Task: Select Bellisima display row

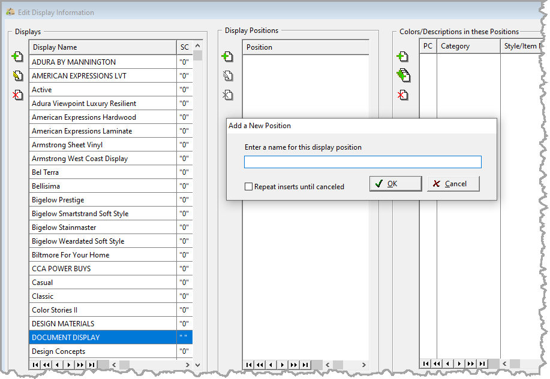Action: (x=111, y=186)
